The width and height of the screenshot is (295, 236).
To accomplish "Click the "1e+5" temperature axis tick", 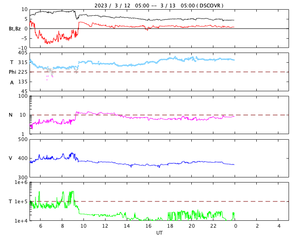I will coord(21,201).
